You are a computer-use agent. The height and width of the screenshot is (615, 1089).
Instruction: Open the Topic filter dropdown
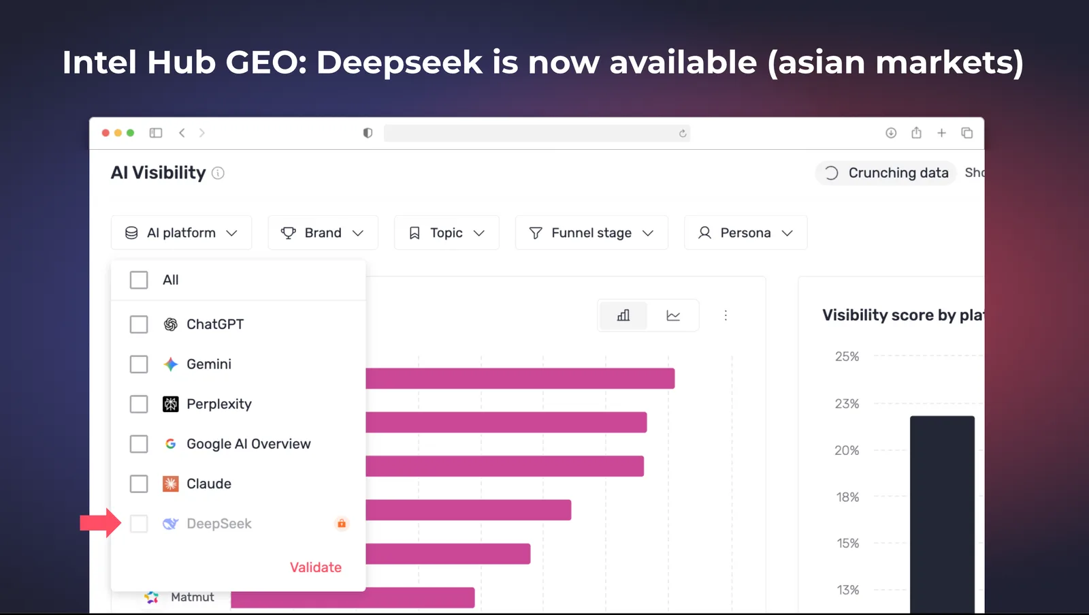(x=446, y=233)
